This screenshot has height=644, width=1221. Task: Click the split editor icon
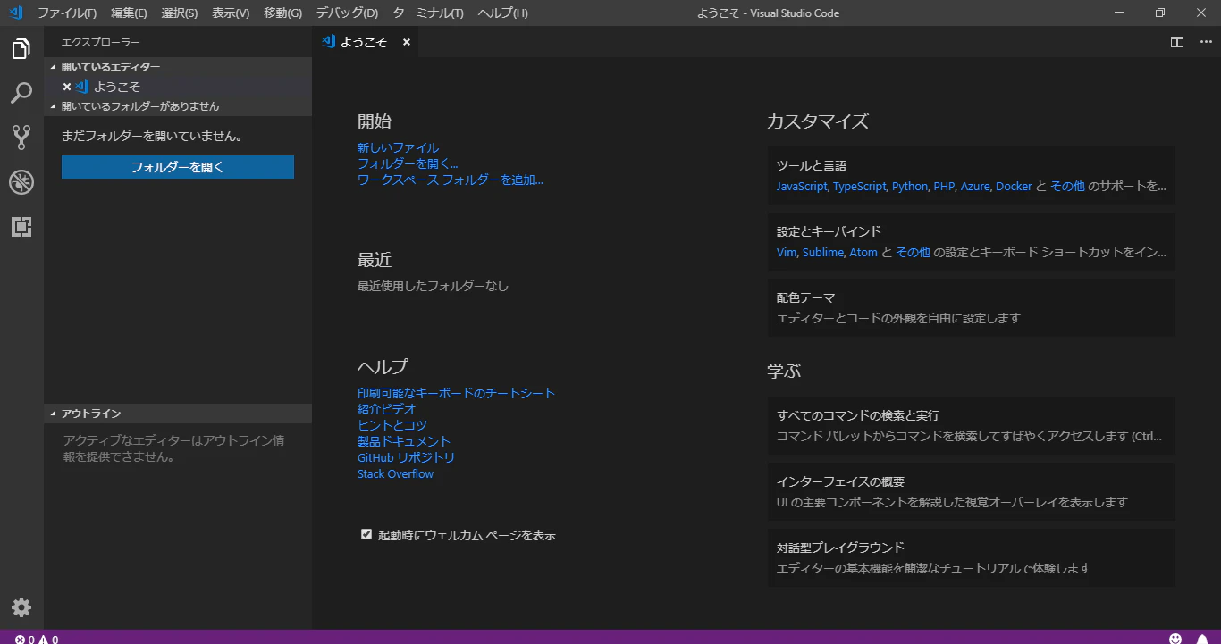tap(1177, 42)
